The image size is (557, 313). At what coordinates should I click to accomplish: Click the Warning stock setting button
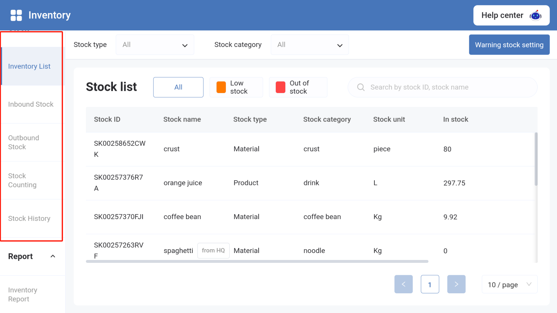click(509, 44)
